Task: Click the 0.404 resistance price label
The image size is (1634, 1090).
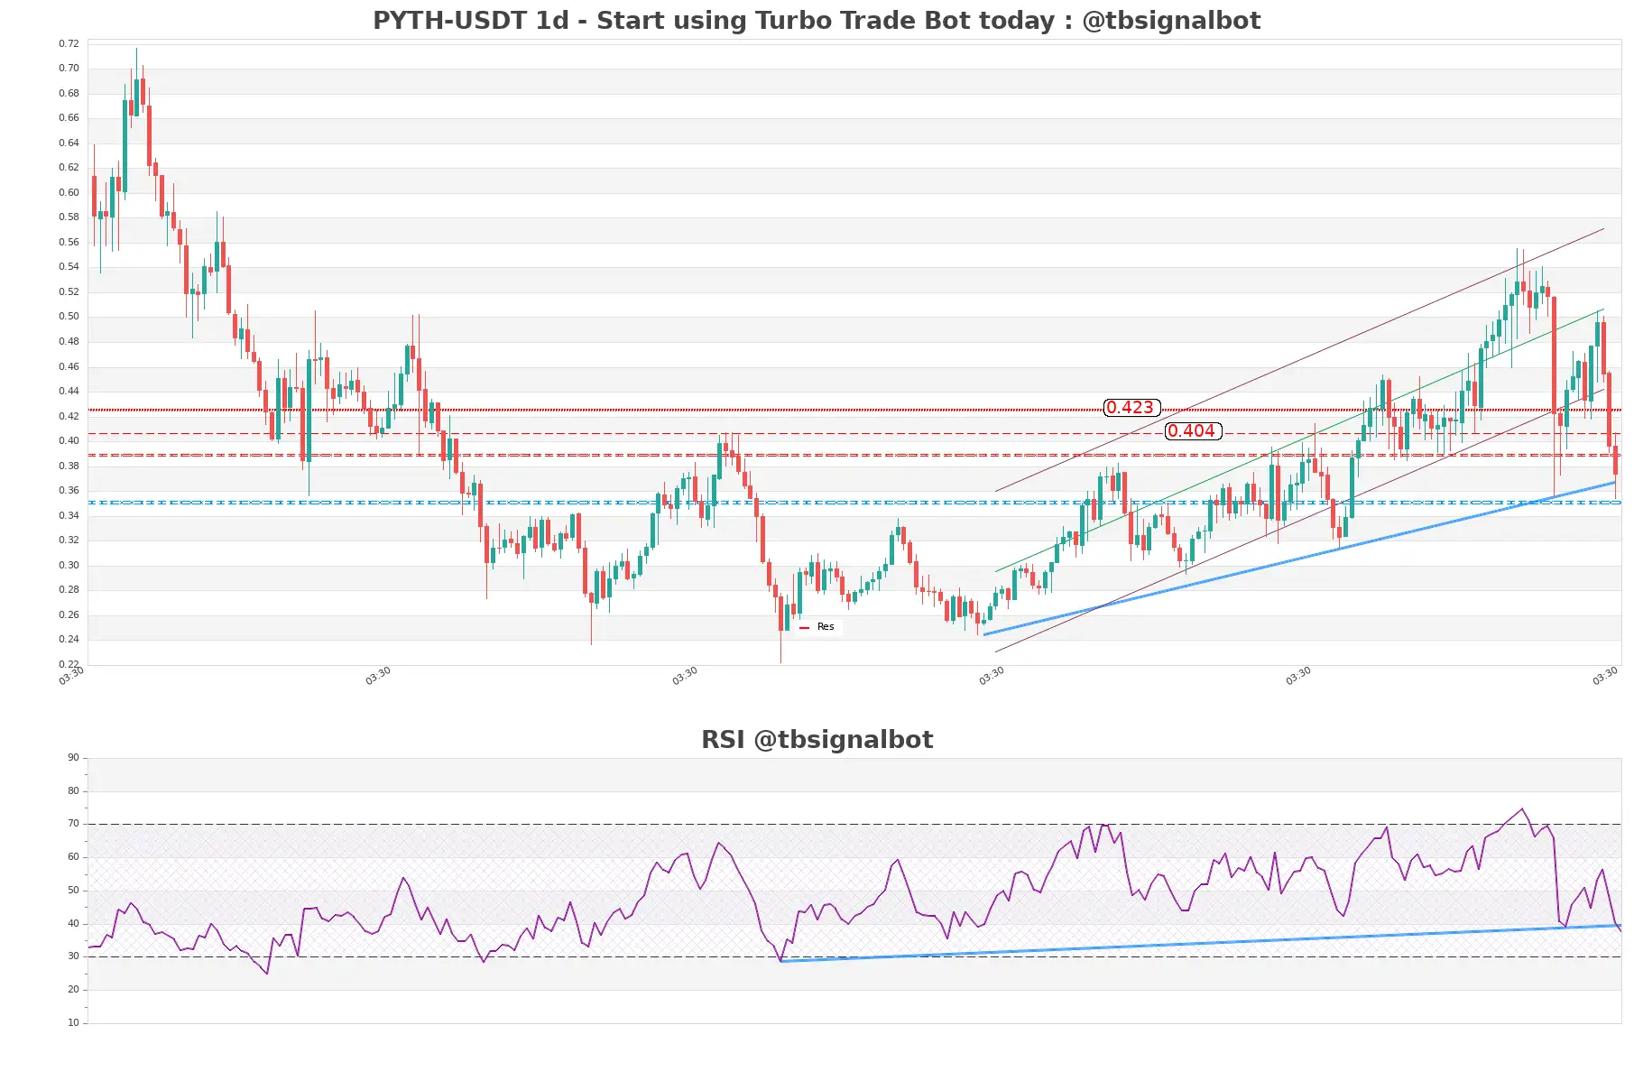Action: coord(1193,431)
